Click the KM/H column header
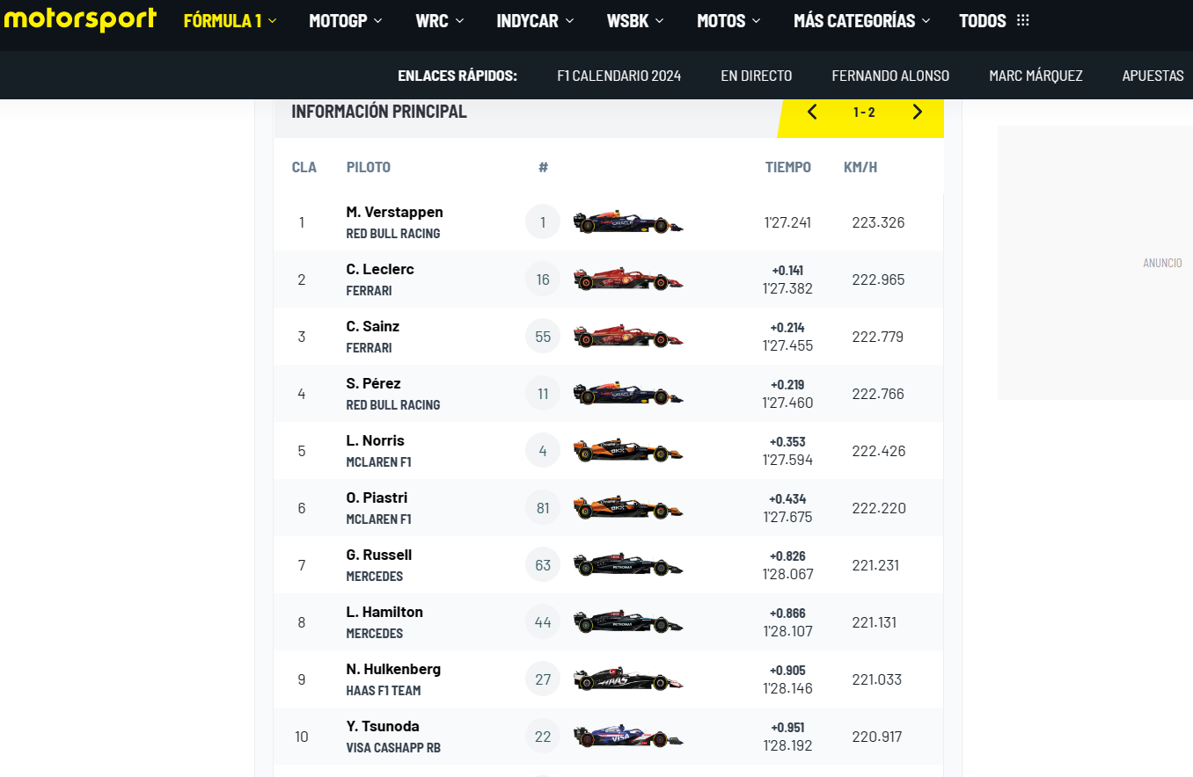 [860, 167]
